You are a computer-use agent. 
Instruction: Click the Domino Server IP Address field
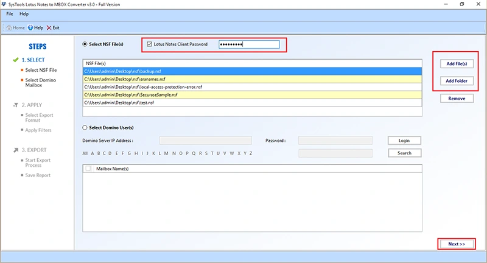206,141
